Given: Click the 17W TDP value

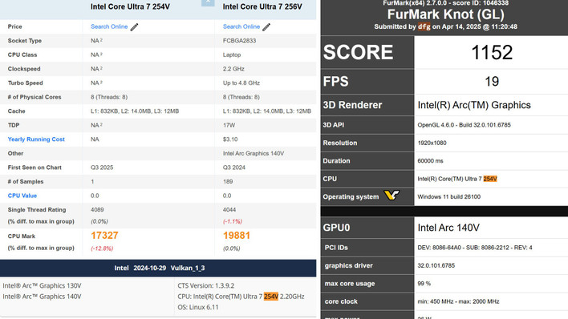Looking at the screenshot, I should tap(229, 125).
